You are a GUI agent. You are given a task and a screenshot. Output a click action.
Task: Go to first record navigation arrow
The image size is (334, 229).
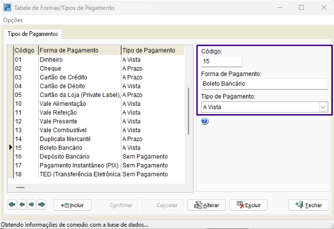tap(12, 205)
